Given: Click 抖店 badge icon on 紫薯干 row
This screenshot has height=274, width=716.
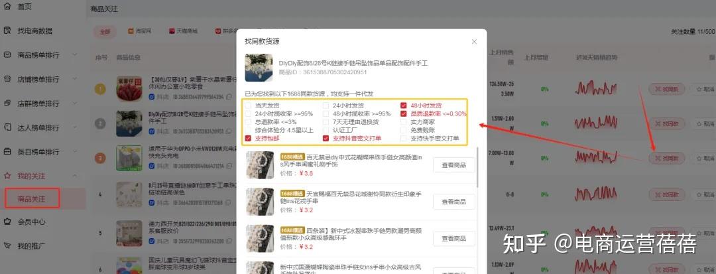Looking at the screenshot, I should [152, 97].
